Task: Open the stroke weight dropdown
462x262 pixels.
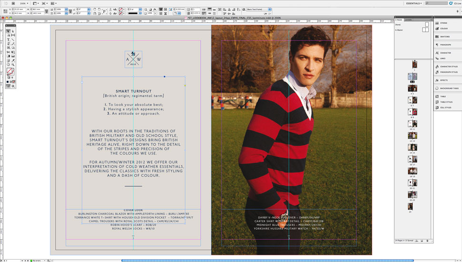Action: coord(140,10)
